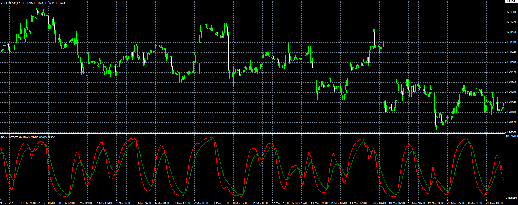Click the 8 Mar 01:00 time label
Viewport: 518px width, 205px height.
(x=221, y=203)
